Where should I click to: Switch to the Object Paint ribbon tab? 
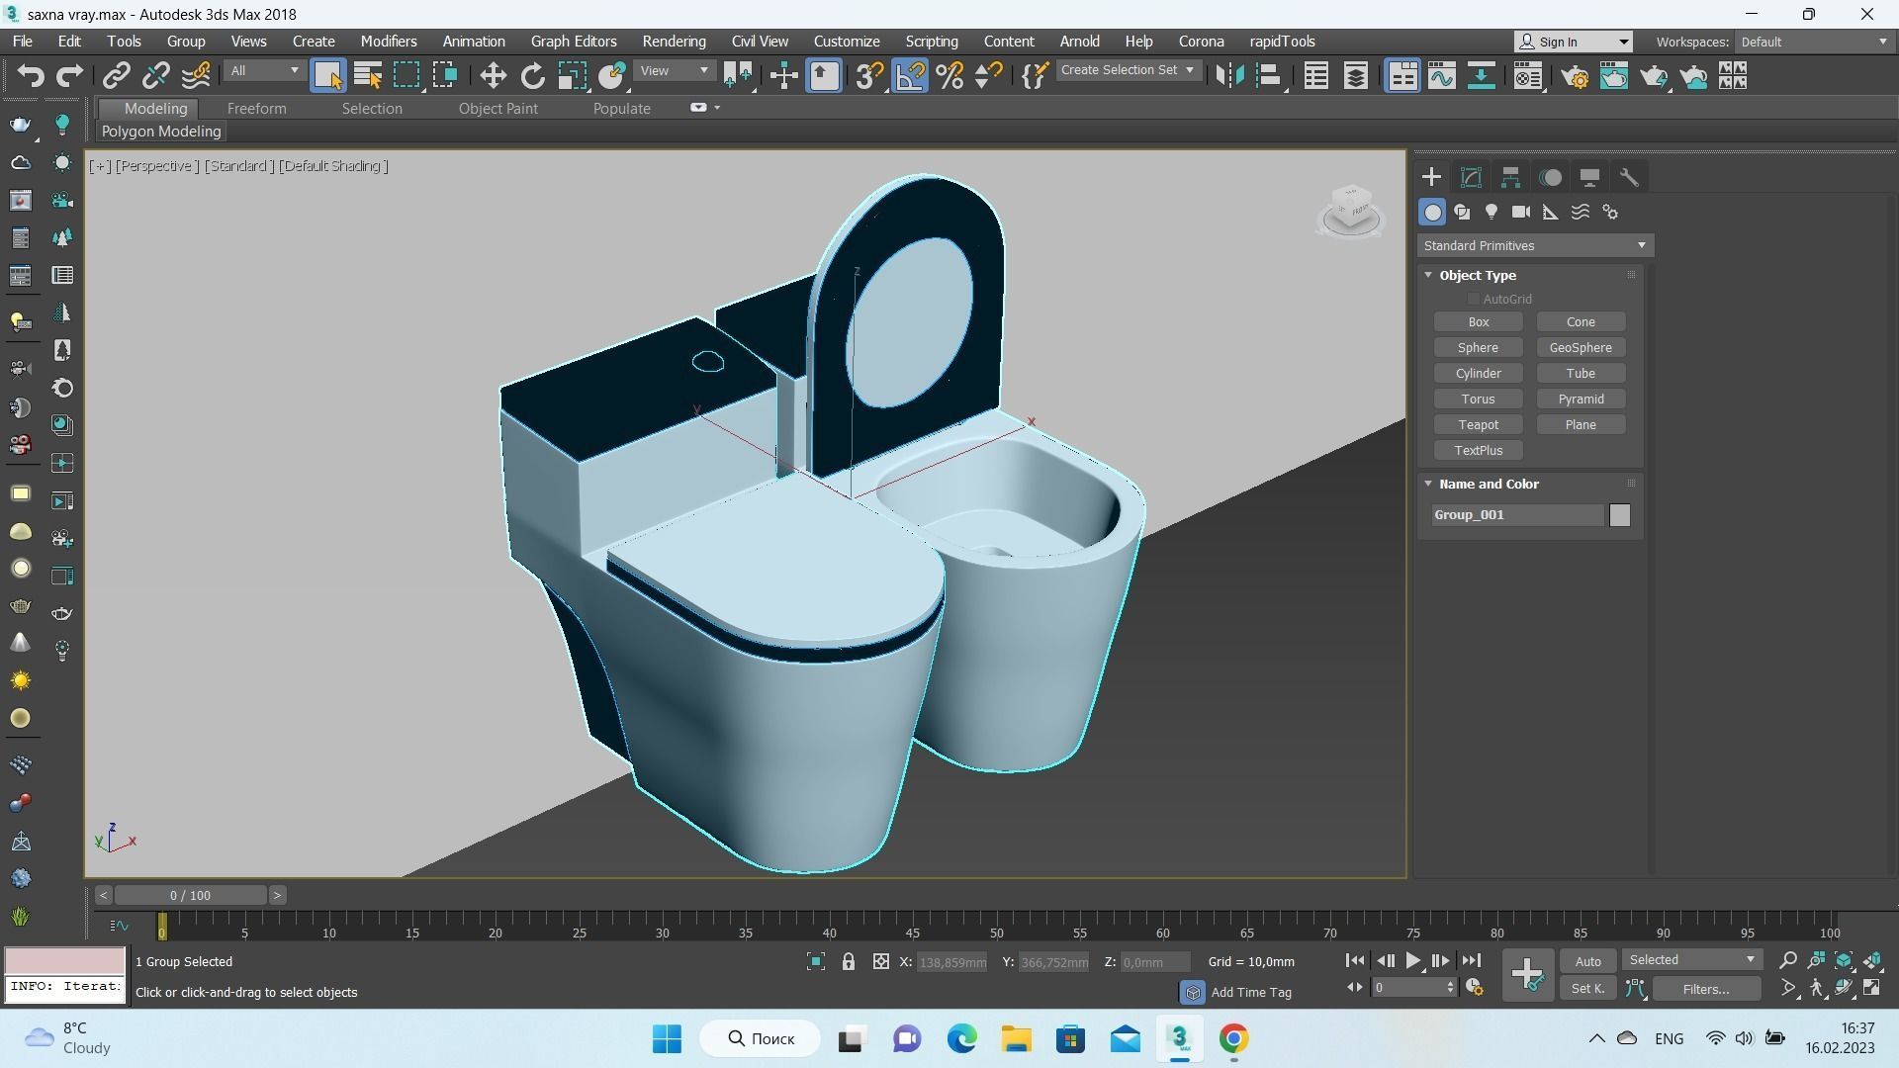coord(498,109)
